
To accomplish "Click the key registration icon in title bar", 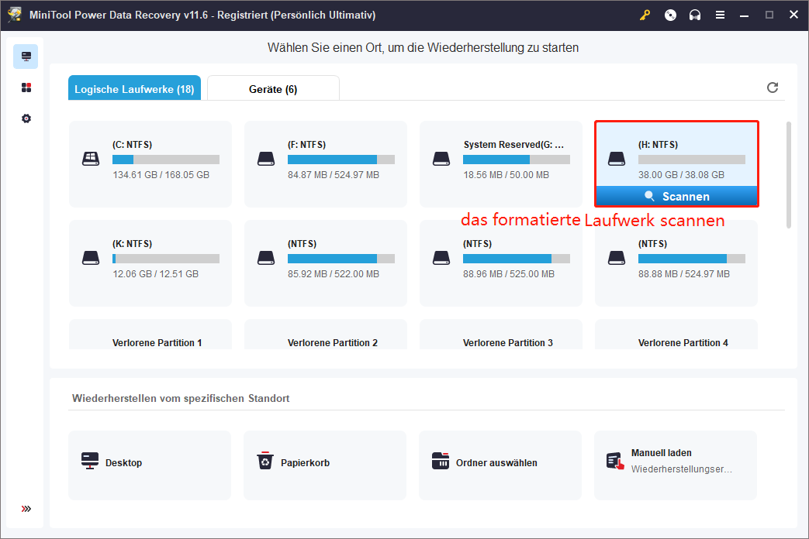I will (x=645, y=15).
